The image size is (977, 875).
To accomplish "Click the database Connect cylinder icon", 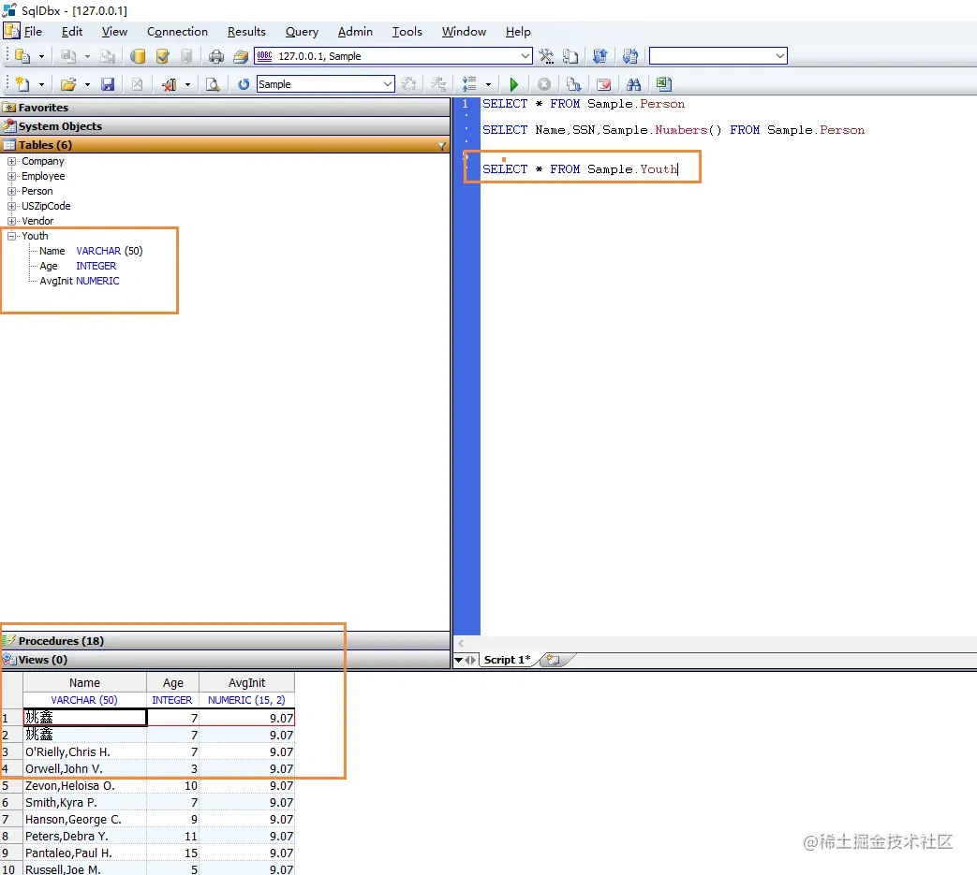I will coord(138,57).
